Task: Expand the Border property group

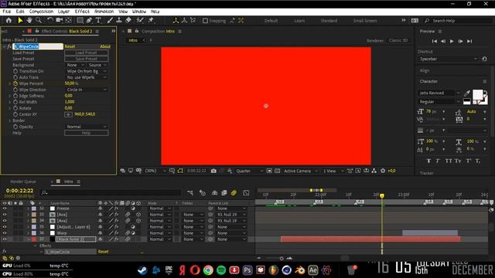Action: (10, 120)
